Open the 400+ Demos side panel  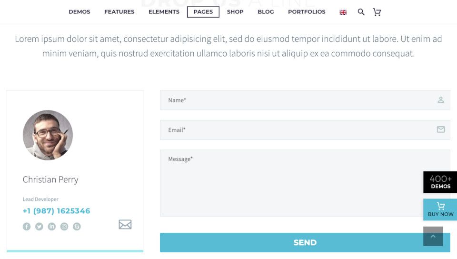tap(440, 182)
